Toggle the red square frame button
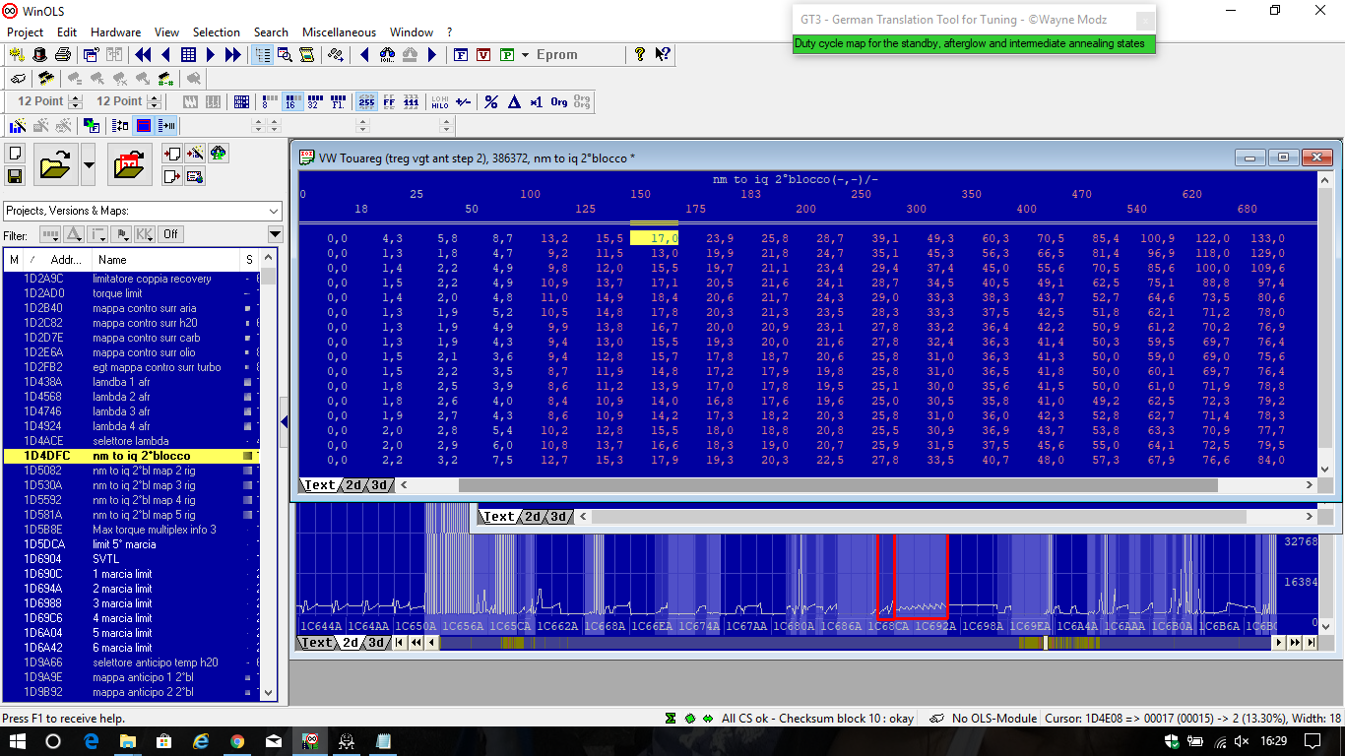1345x756 pixels. point(144,125)
